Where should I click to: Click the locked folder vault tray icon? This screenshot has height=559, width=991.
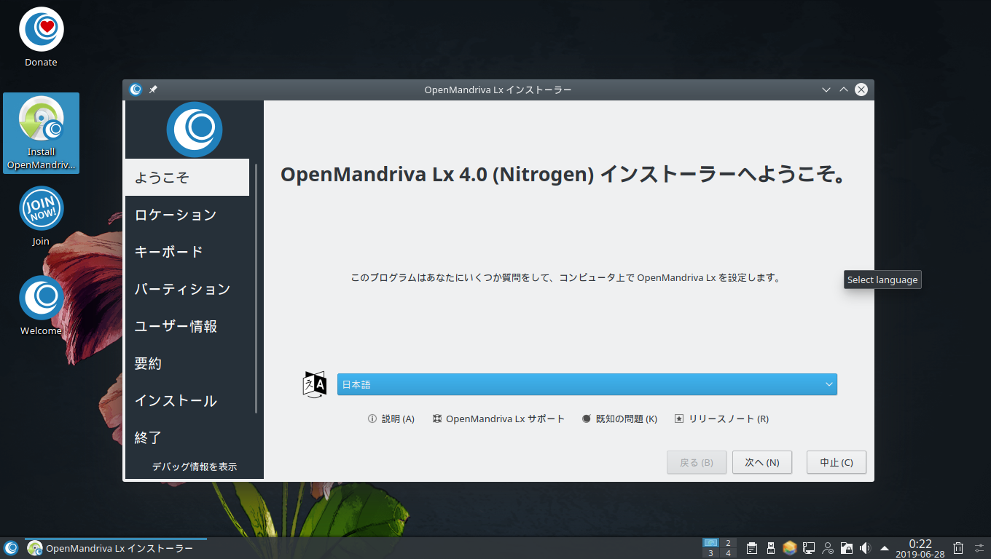[x=847, y=548]
